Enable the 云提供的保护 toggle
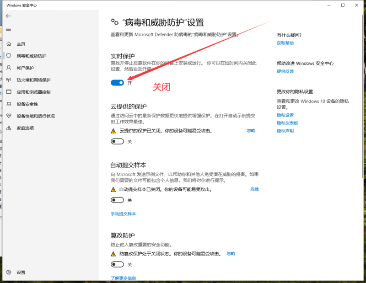Image resolution: width=366 pixels, height=283 pixels. click(117, 141)
